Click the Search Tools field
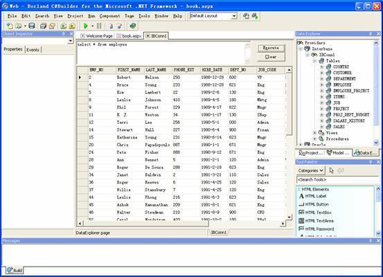 pyautogui.click(x=337, y=180)
